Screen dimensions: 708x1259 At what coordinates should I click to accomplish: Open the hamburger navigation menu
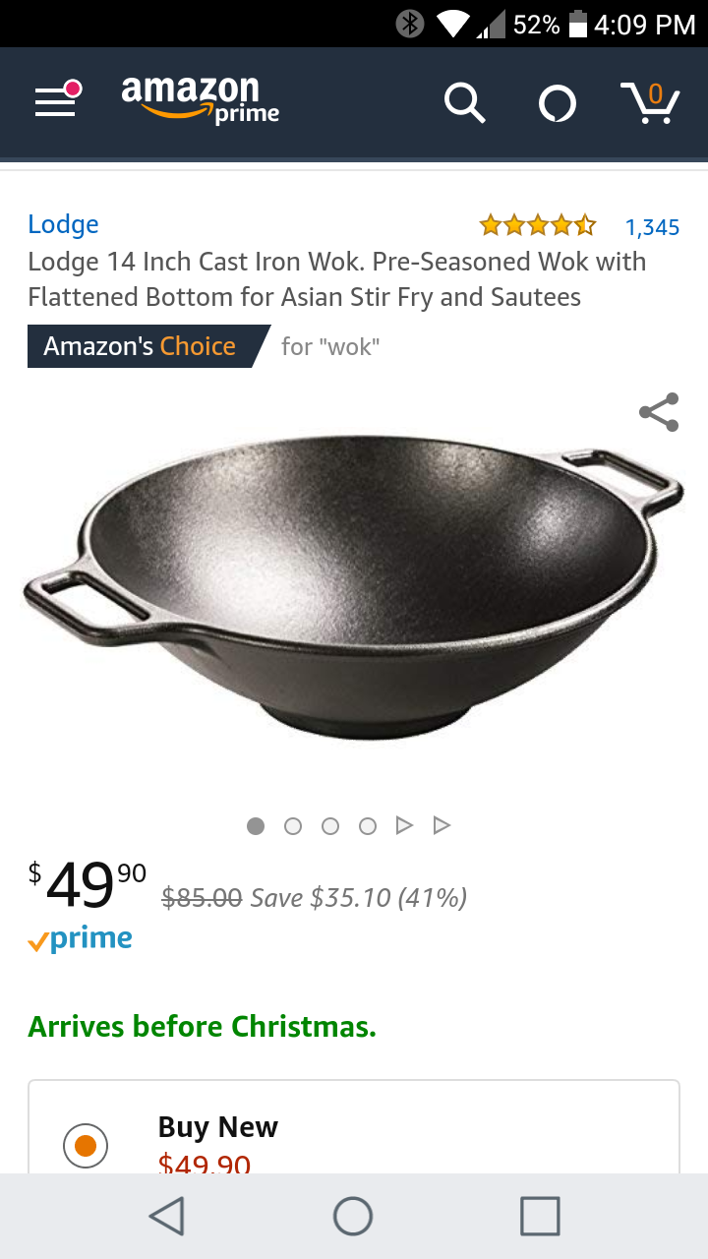(x=56, y=100)
